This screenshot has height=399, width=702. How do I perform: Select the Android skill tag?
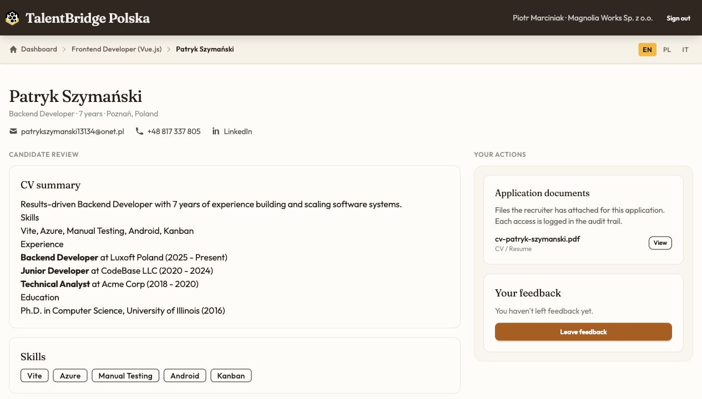[185, 375]
